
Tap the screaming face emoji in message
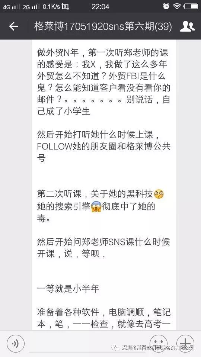[x=96, y=207]
